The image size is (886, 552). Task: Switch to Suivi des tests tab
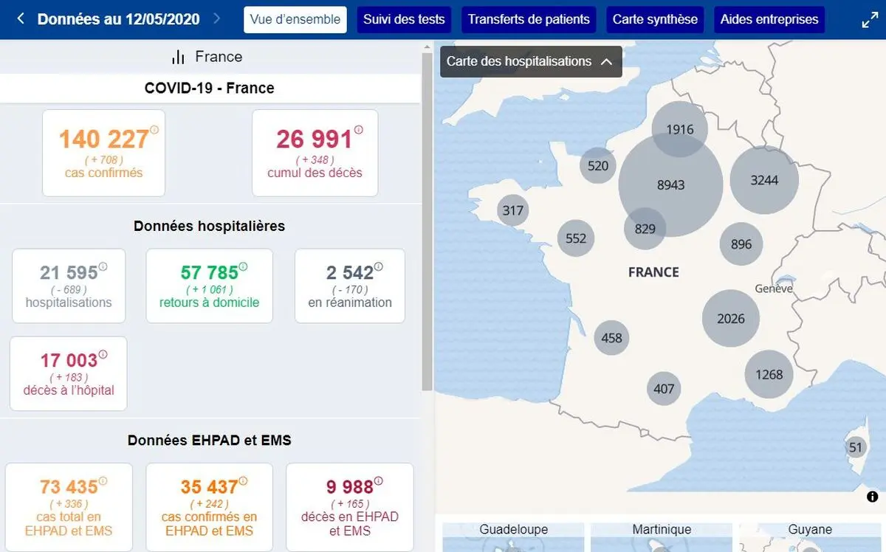point(404,19)
